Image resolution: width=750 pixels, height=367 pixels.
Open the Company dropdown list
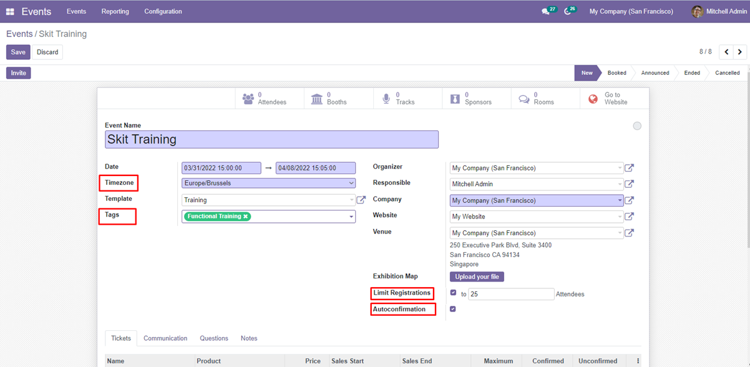[619, 200]
